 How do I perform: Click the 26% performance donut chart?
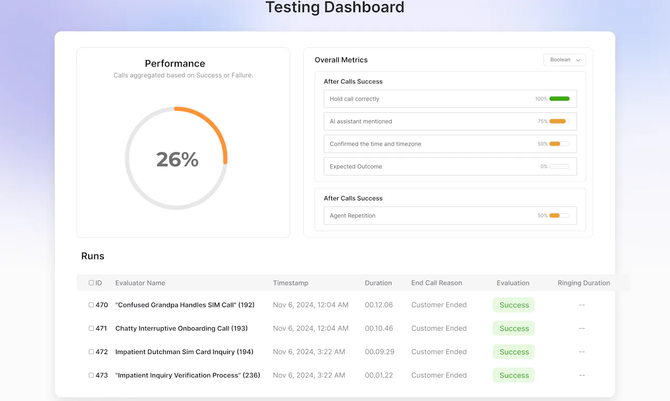[x=177, y=159]
